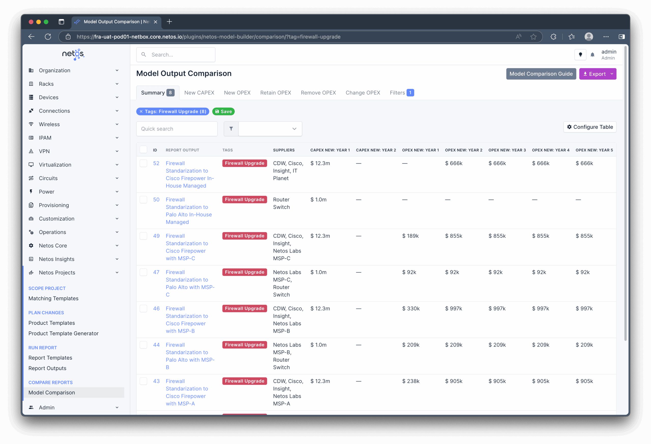Click the Netos Projects icon
The image size is (651, 444).
pyautogui.click(x=31, y=273)
